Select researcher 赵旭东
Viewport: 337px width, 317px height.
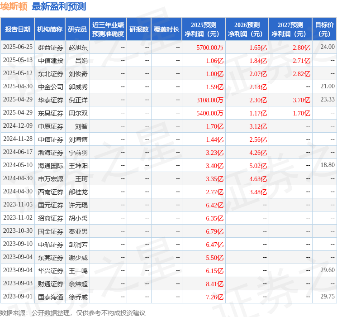78,48
